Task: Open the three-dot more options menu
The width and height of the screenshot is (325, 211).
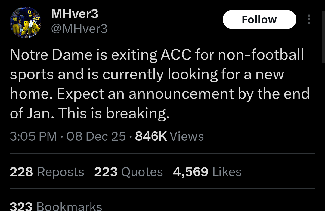Action: tap(308, 20)
